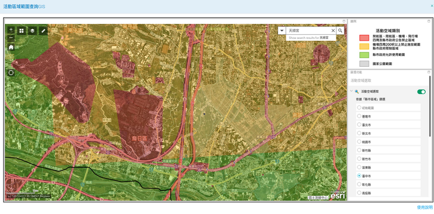Show search results for 天順宮 suggestion
The image size is (434, 214).
pos(311,37)
